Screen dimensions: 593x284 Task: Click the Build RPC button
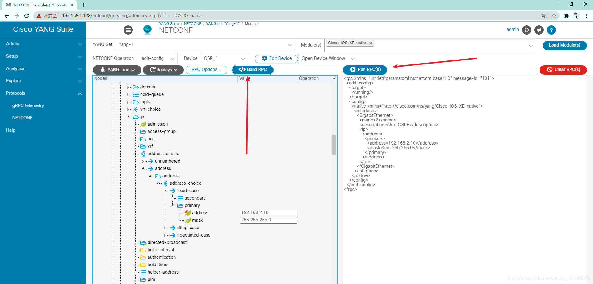point(253,70)
